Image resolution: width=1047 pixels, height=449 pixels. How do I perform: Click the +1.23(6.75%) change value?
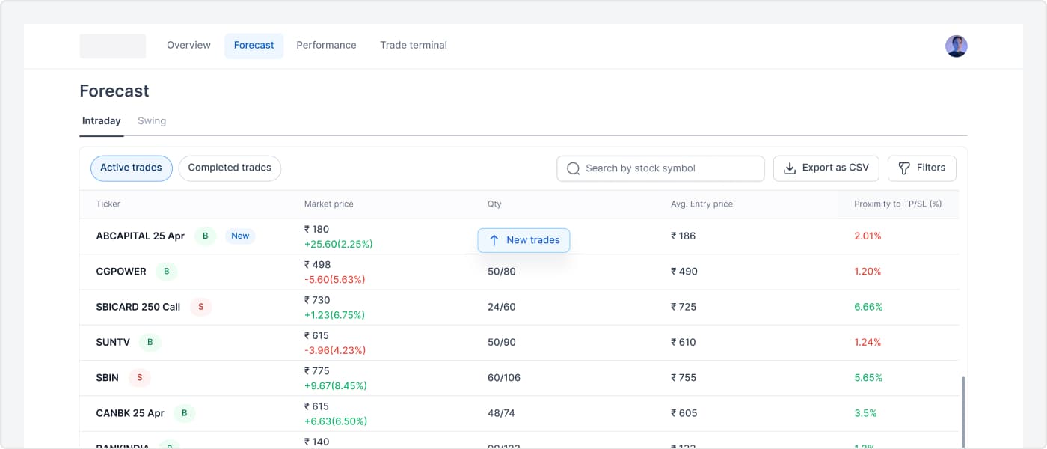(334, 315)
